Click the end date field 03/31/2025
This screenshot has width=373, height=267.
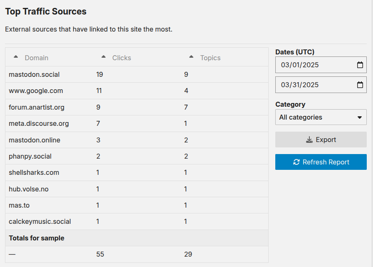point(321,85)
